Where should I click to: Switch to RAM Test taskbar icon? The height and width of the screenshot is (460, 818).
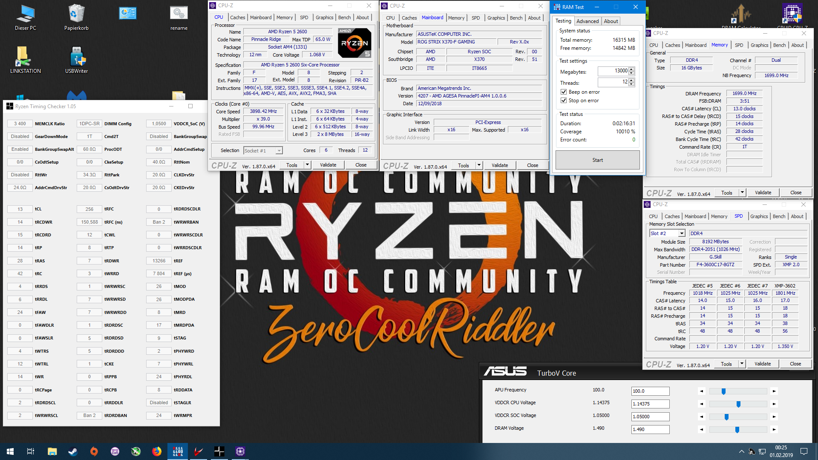coord(178,451)
